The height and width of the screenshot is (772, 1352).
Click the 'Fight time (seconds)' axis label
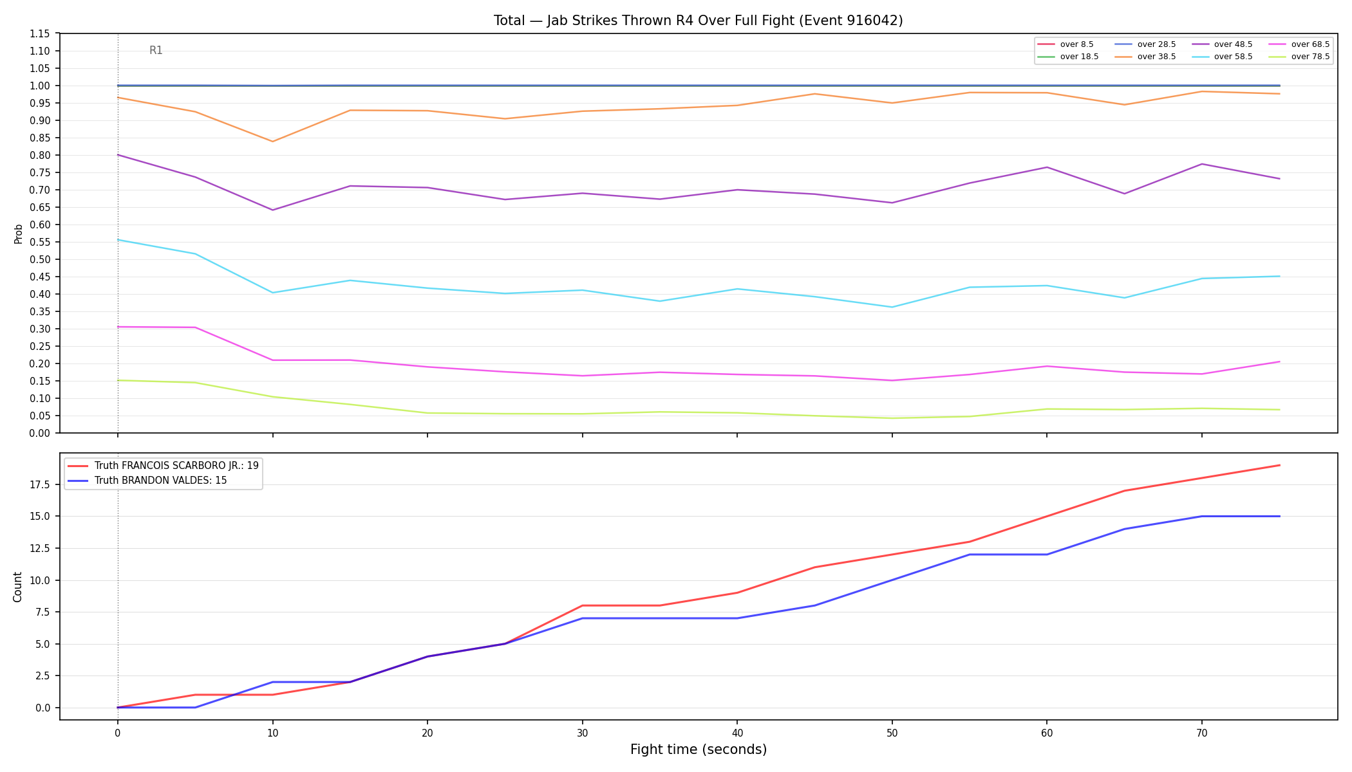coord(699,749)
